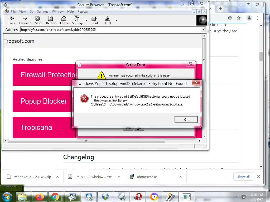Image resolution: width=270 pixels, height=202 pixels.
Task: Open the View menu
Action: [22, 12]
